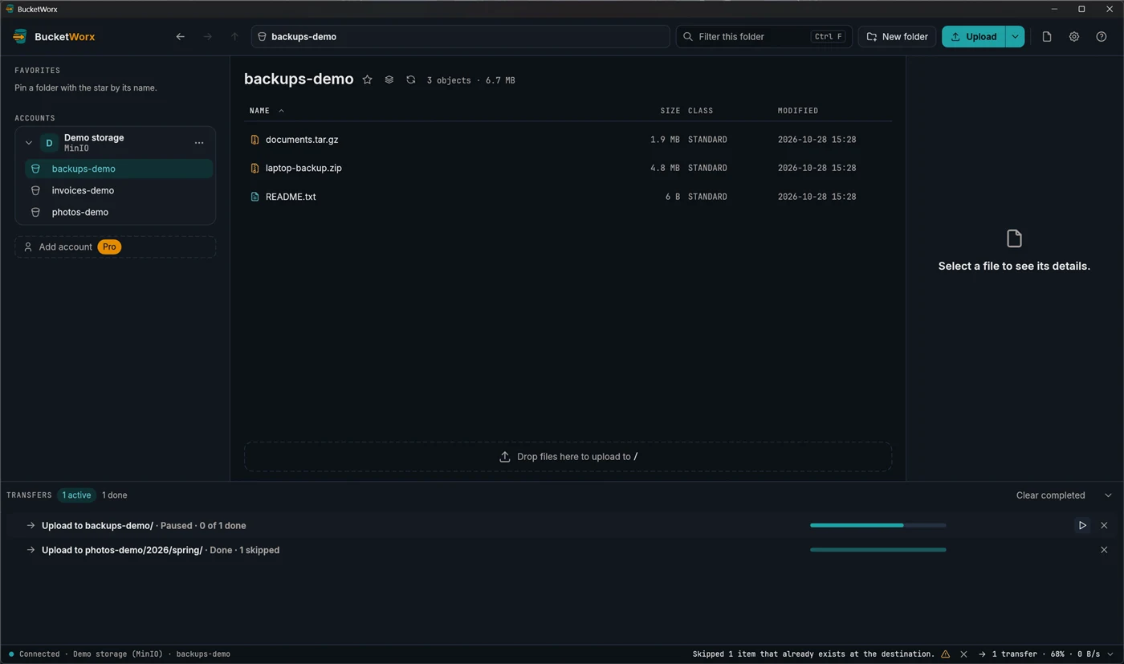
Task: Click the Connected status indicator
Action: [x=34, y=654]
